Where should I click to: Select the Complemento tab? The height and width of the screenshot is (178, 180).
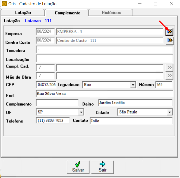pos(67,13)
